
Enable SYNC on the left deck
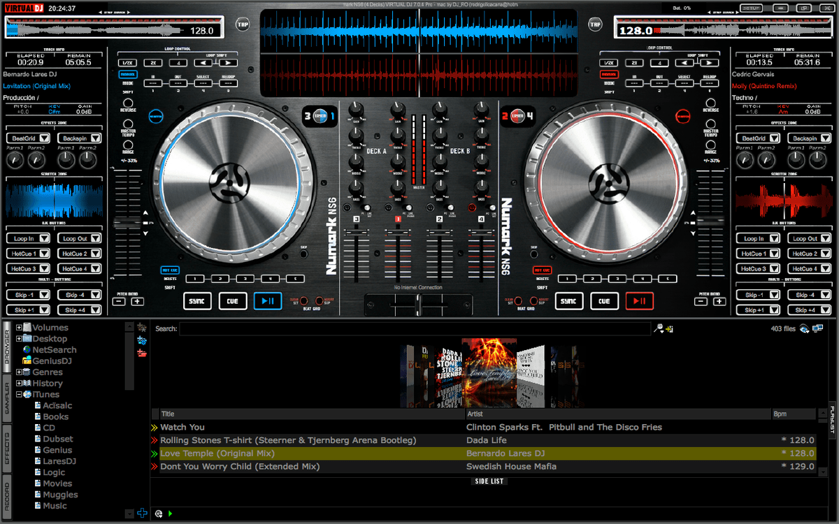(198, 302)
